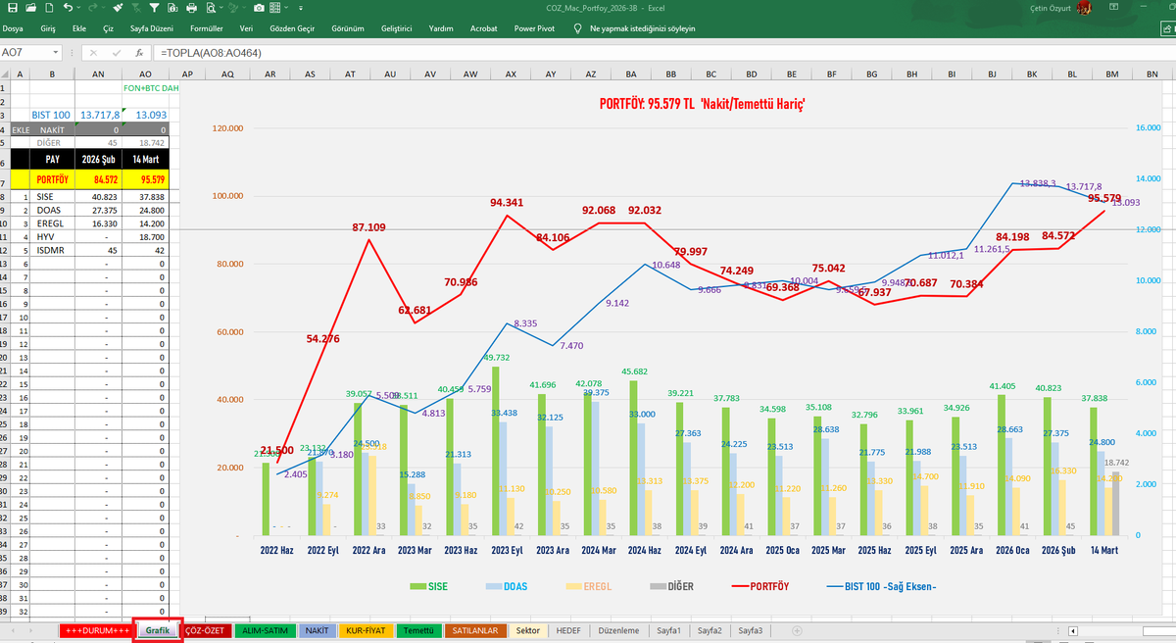Expand the table grid icon dropdown arrow
The width and height of the screenshot is (1176, 643).
pos(286,8)
